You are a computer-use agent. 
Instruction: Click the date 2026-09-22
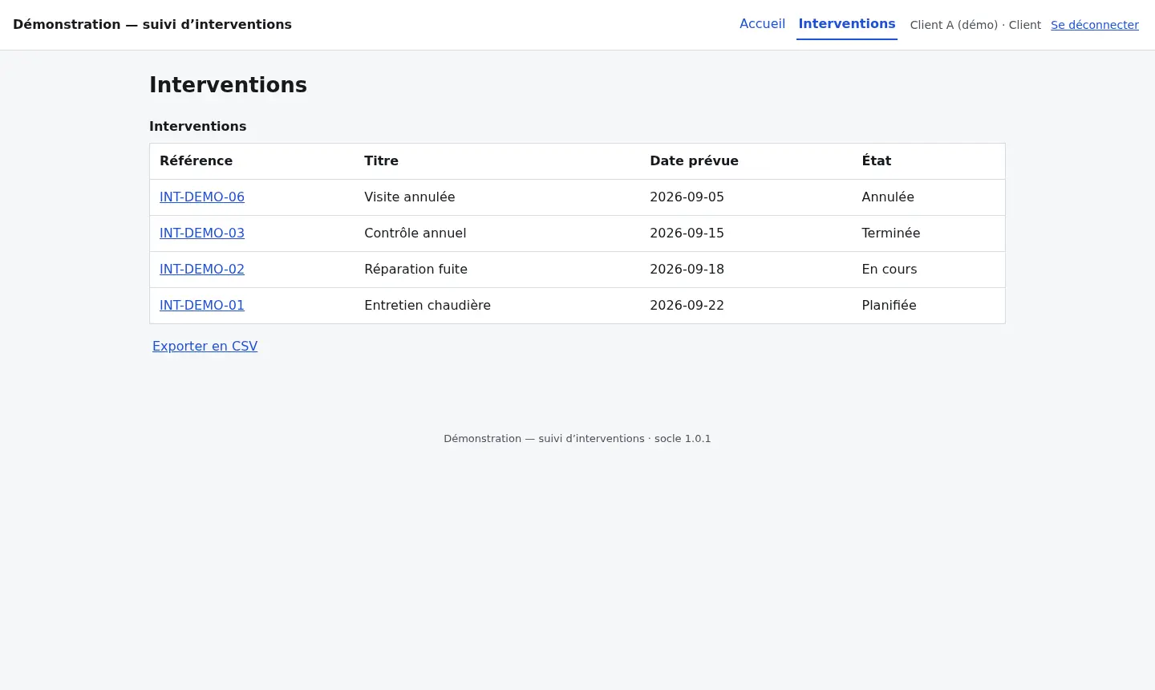click(x=687, y=306)
